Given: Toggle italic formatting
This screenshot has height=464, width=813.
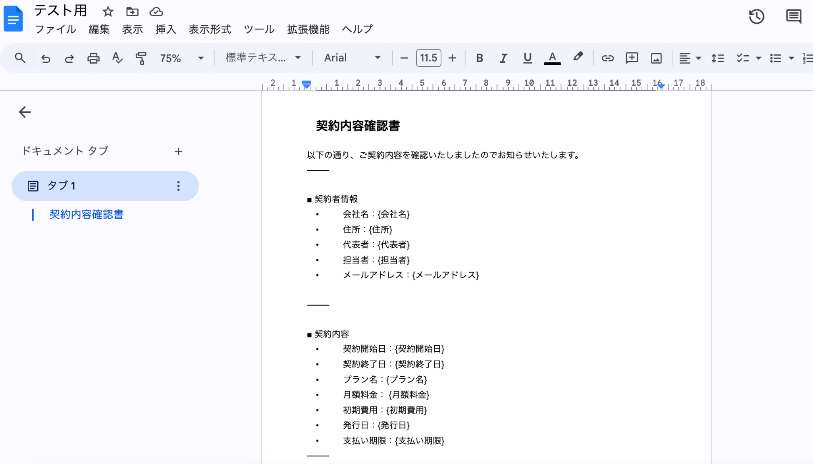Looking at the screenshot, I should coord(503,58).
